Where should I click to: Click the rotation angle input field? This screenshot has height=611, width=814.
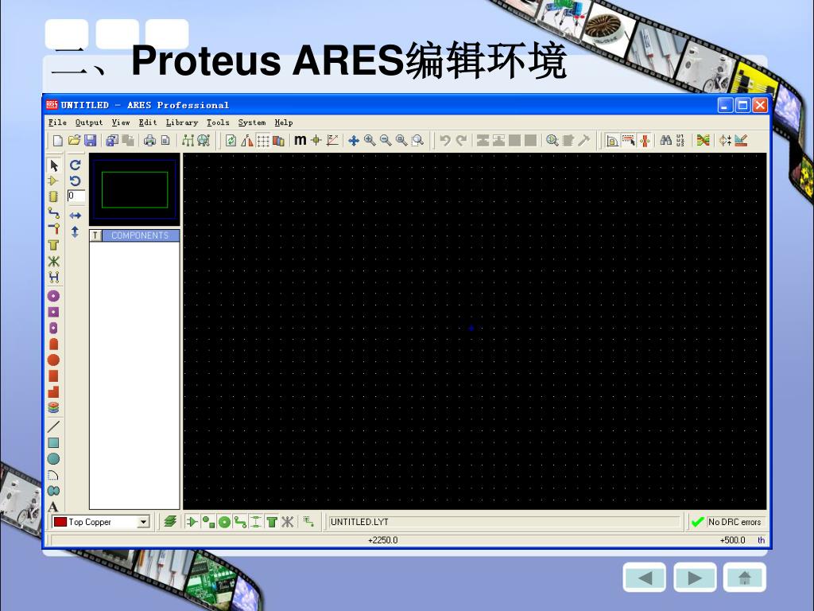[76, 196]
